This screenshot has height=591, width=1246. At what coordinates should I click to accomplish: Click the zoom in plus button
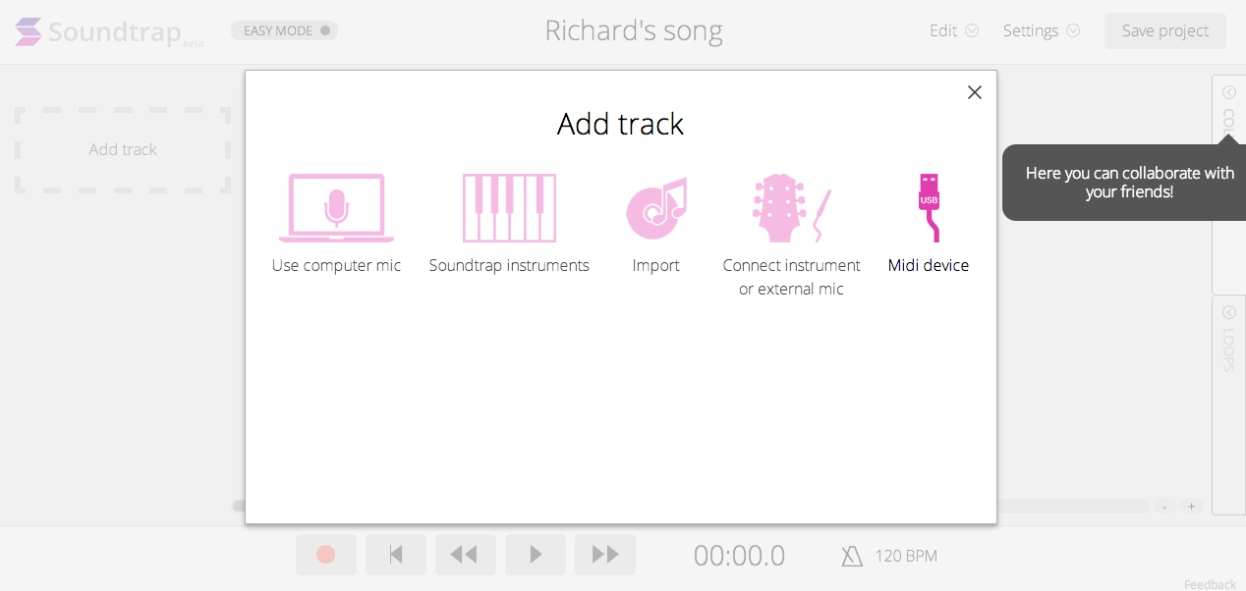[1191, 507]
